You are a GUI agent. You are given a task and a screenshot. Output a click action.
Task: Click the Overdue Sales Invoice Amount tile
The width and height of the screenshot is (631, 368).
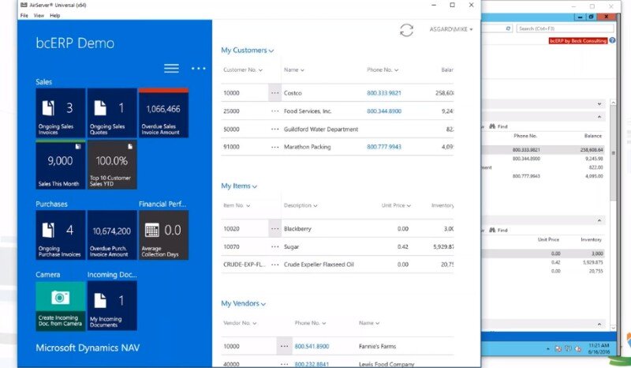point(163,113)
